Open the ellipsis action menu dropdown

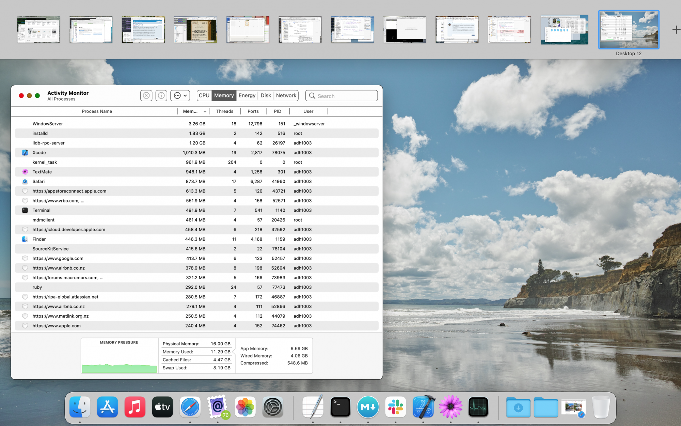(180, 96)
